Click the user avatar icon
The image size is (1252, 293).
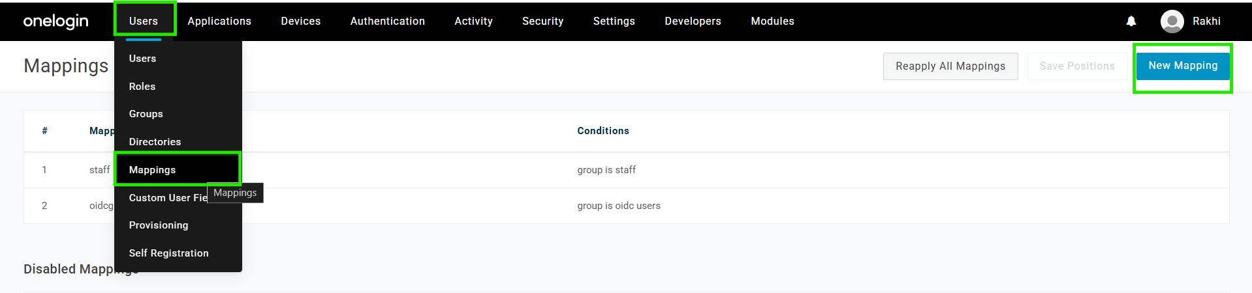pyautogui.click(x=1172, y=21)
